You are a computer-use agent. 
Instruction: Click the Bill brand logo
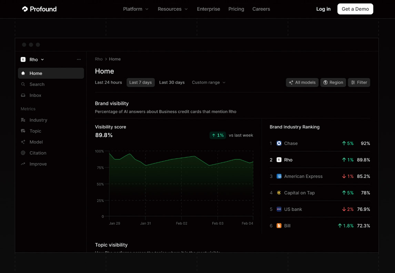click(279, 226)
